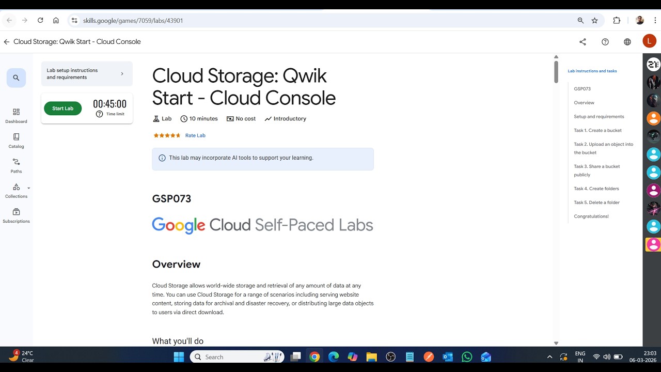
Task: Select the 21 logo avatar in right strip
Action: pyautogui.click(x=653, y=64)
